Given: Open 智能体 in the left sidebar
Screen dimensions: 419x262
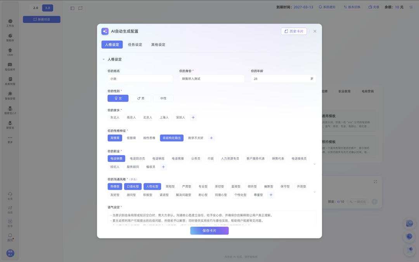Looking at the screenshot, I should tap(10, 38).
